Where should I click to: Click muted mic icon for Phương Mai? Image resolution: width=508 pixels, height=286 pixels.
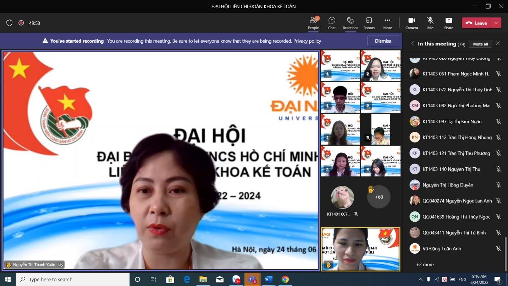[x=498, y=106]
